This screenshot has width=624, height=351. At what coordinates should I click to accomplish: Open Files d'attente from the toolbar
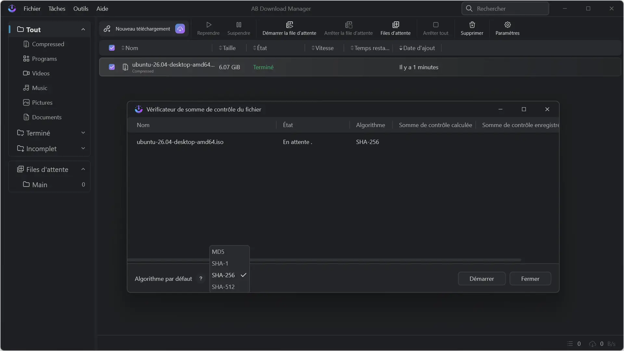tap(396, 29)
